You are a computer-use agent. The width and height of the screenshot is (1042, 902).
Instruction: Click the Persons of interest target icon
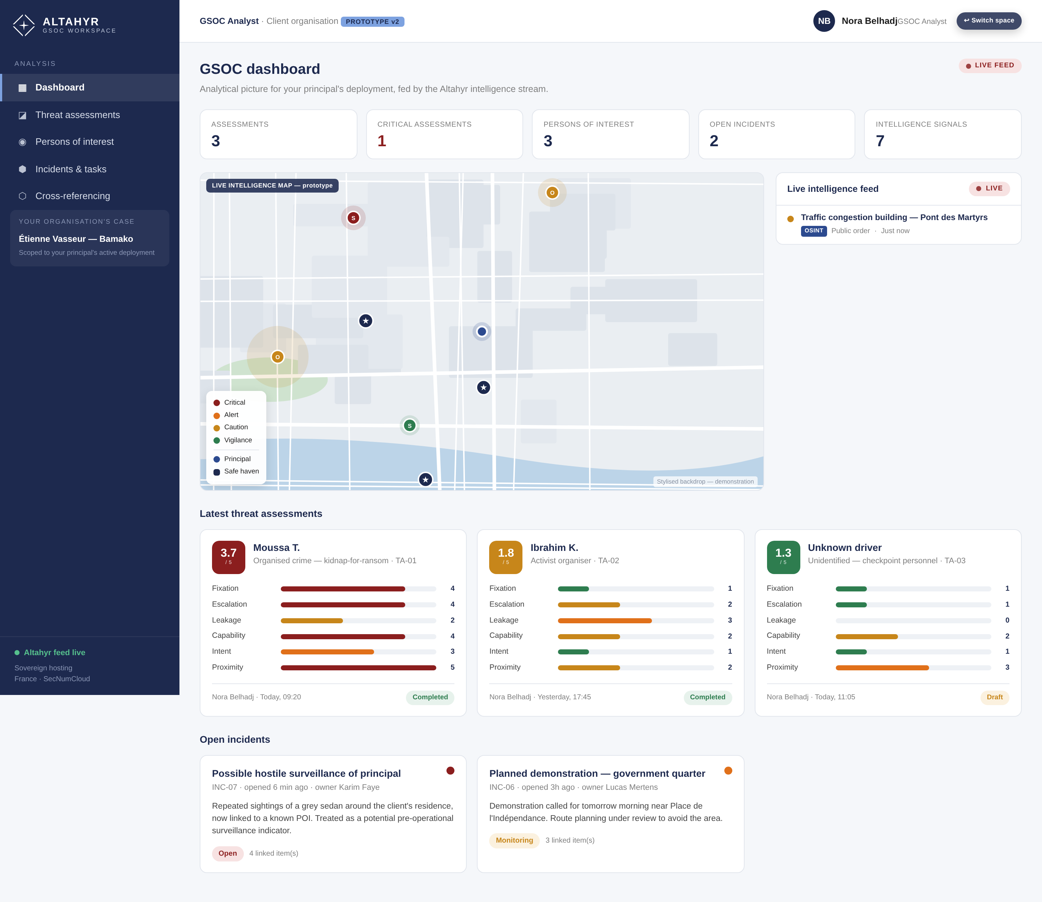coord(23,142)
